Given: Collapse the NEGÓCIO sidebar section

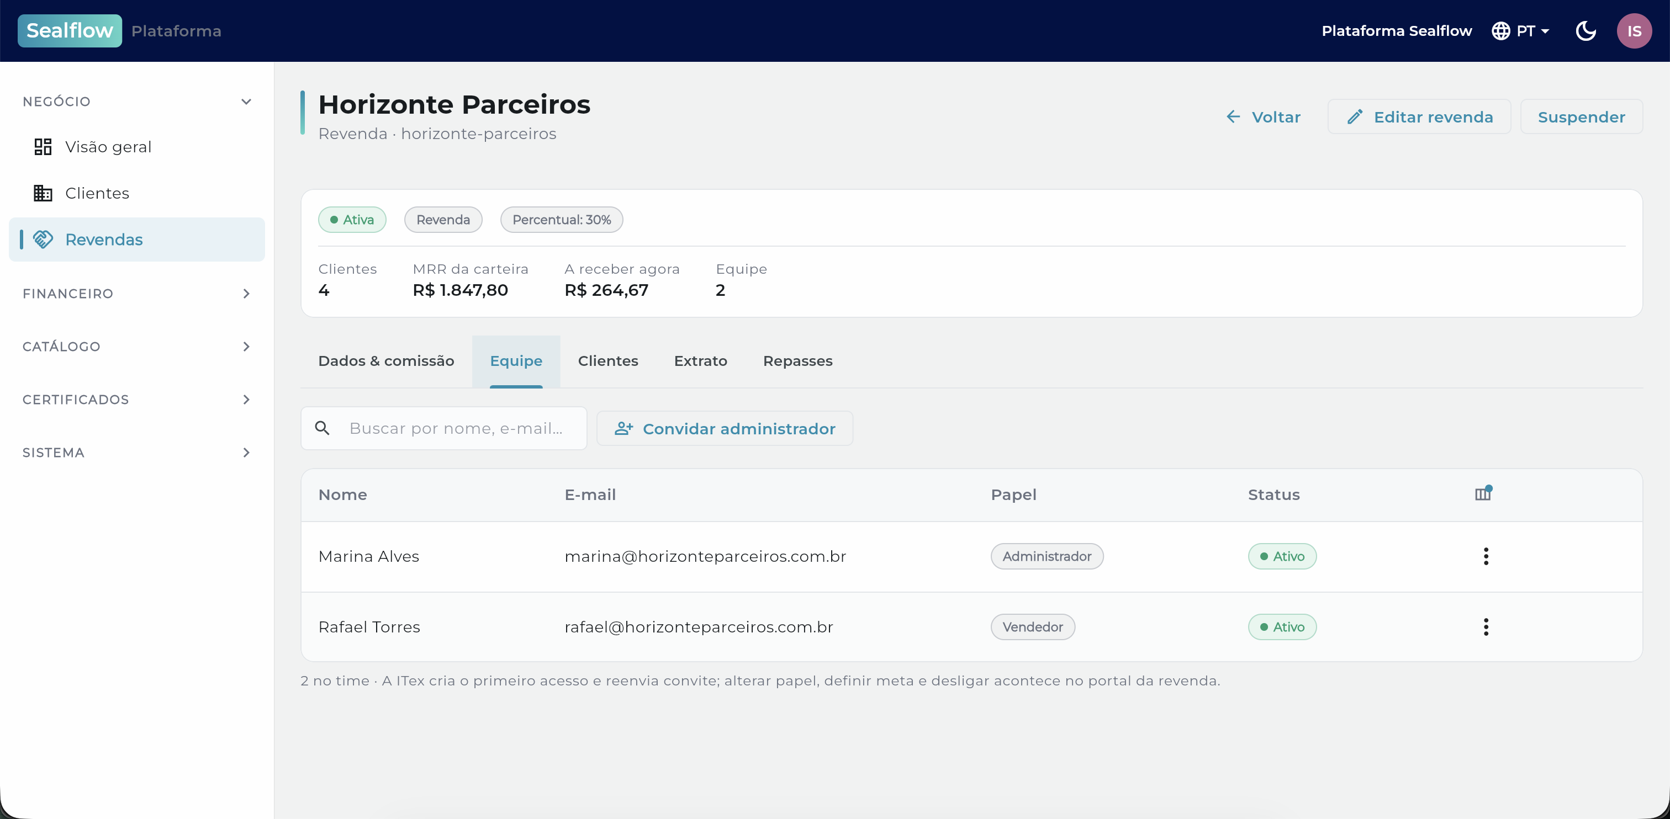Looking at the screenshot, I should click(x=246, y=101).
